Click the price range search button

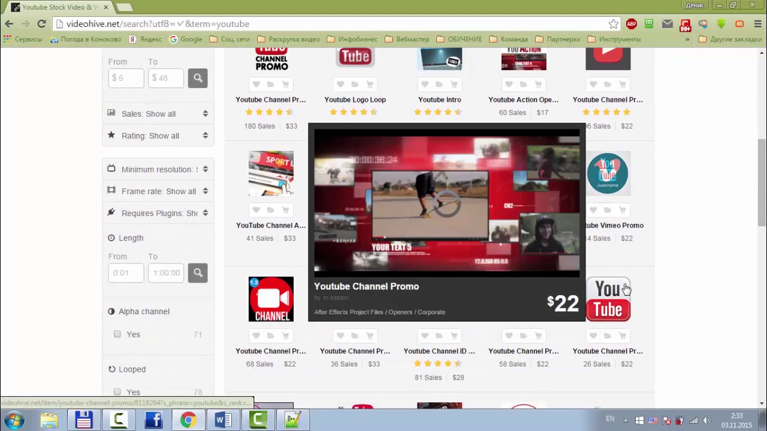(x=198, y=78)
